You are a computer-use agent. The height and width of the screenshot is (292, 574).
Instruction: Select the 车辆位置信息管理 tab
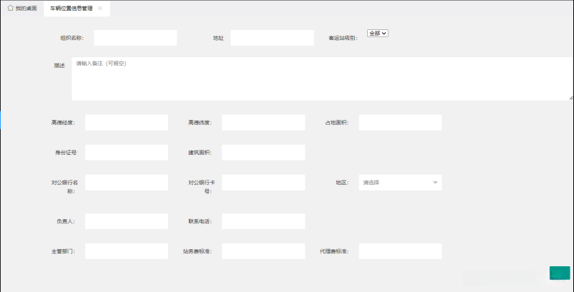click(x=71, y=9)
